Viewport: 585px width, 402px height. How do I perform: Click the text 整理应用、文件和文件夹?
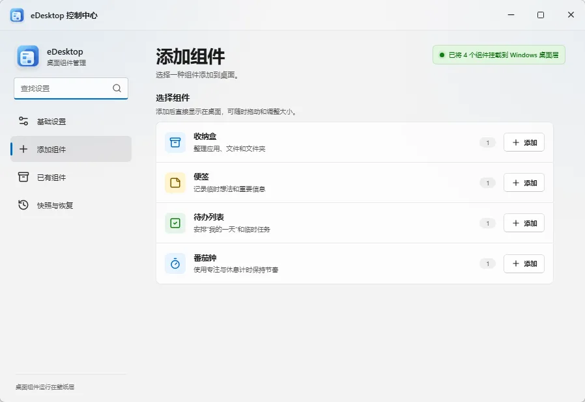pos(229,149)
